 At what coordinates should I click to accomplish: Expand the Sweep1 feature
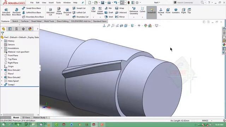[2, 85]
